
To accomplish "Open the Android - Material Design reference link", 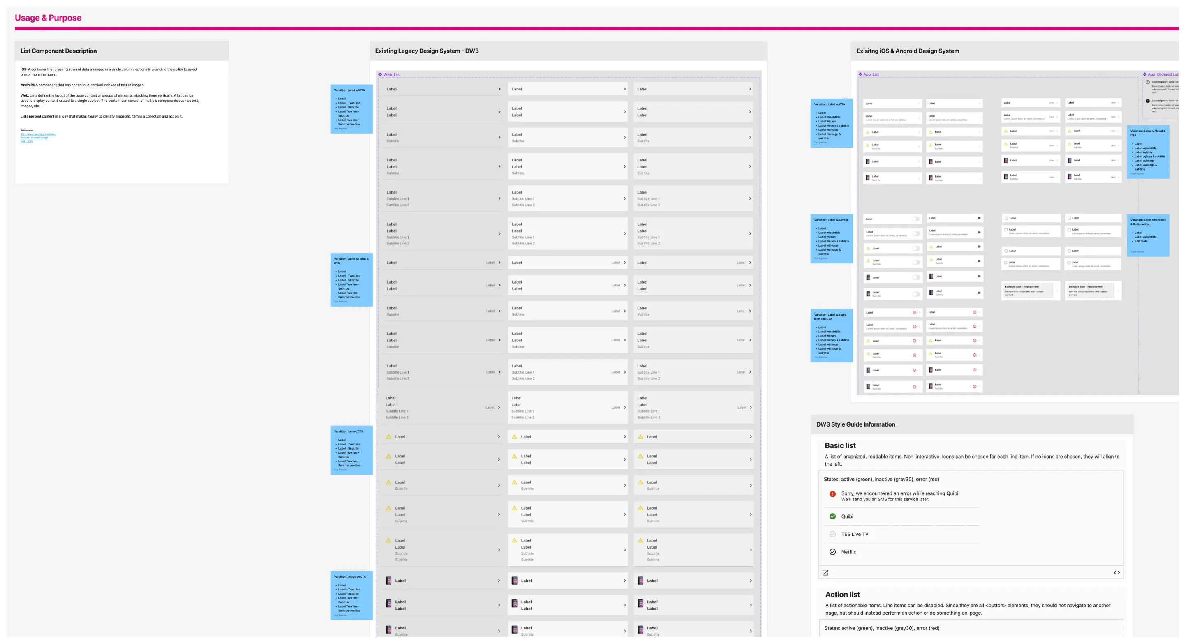I will point(34,138).
